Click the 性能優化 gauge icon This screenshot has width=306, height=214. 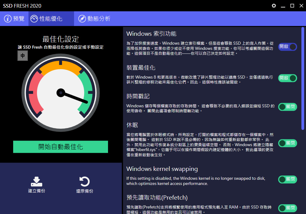pyautogui.click(x=34, y=19)
